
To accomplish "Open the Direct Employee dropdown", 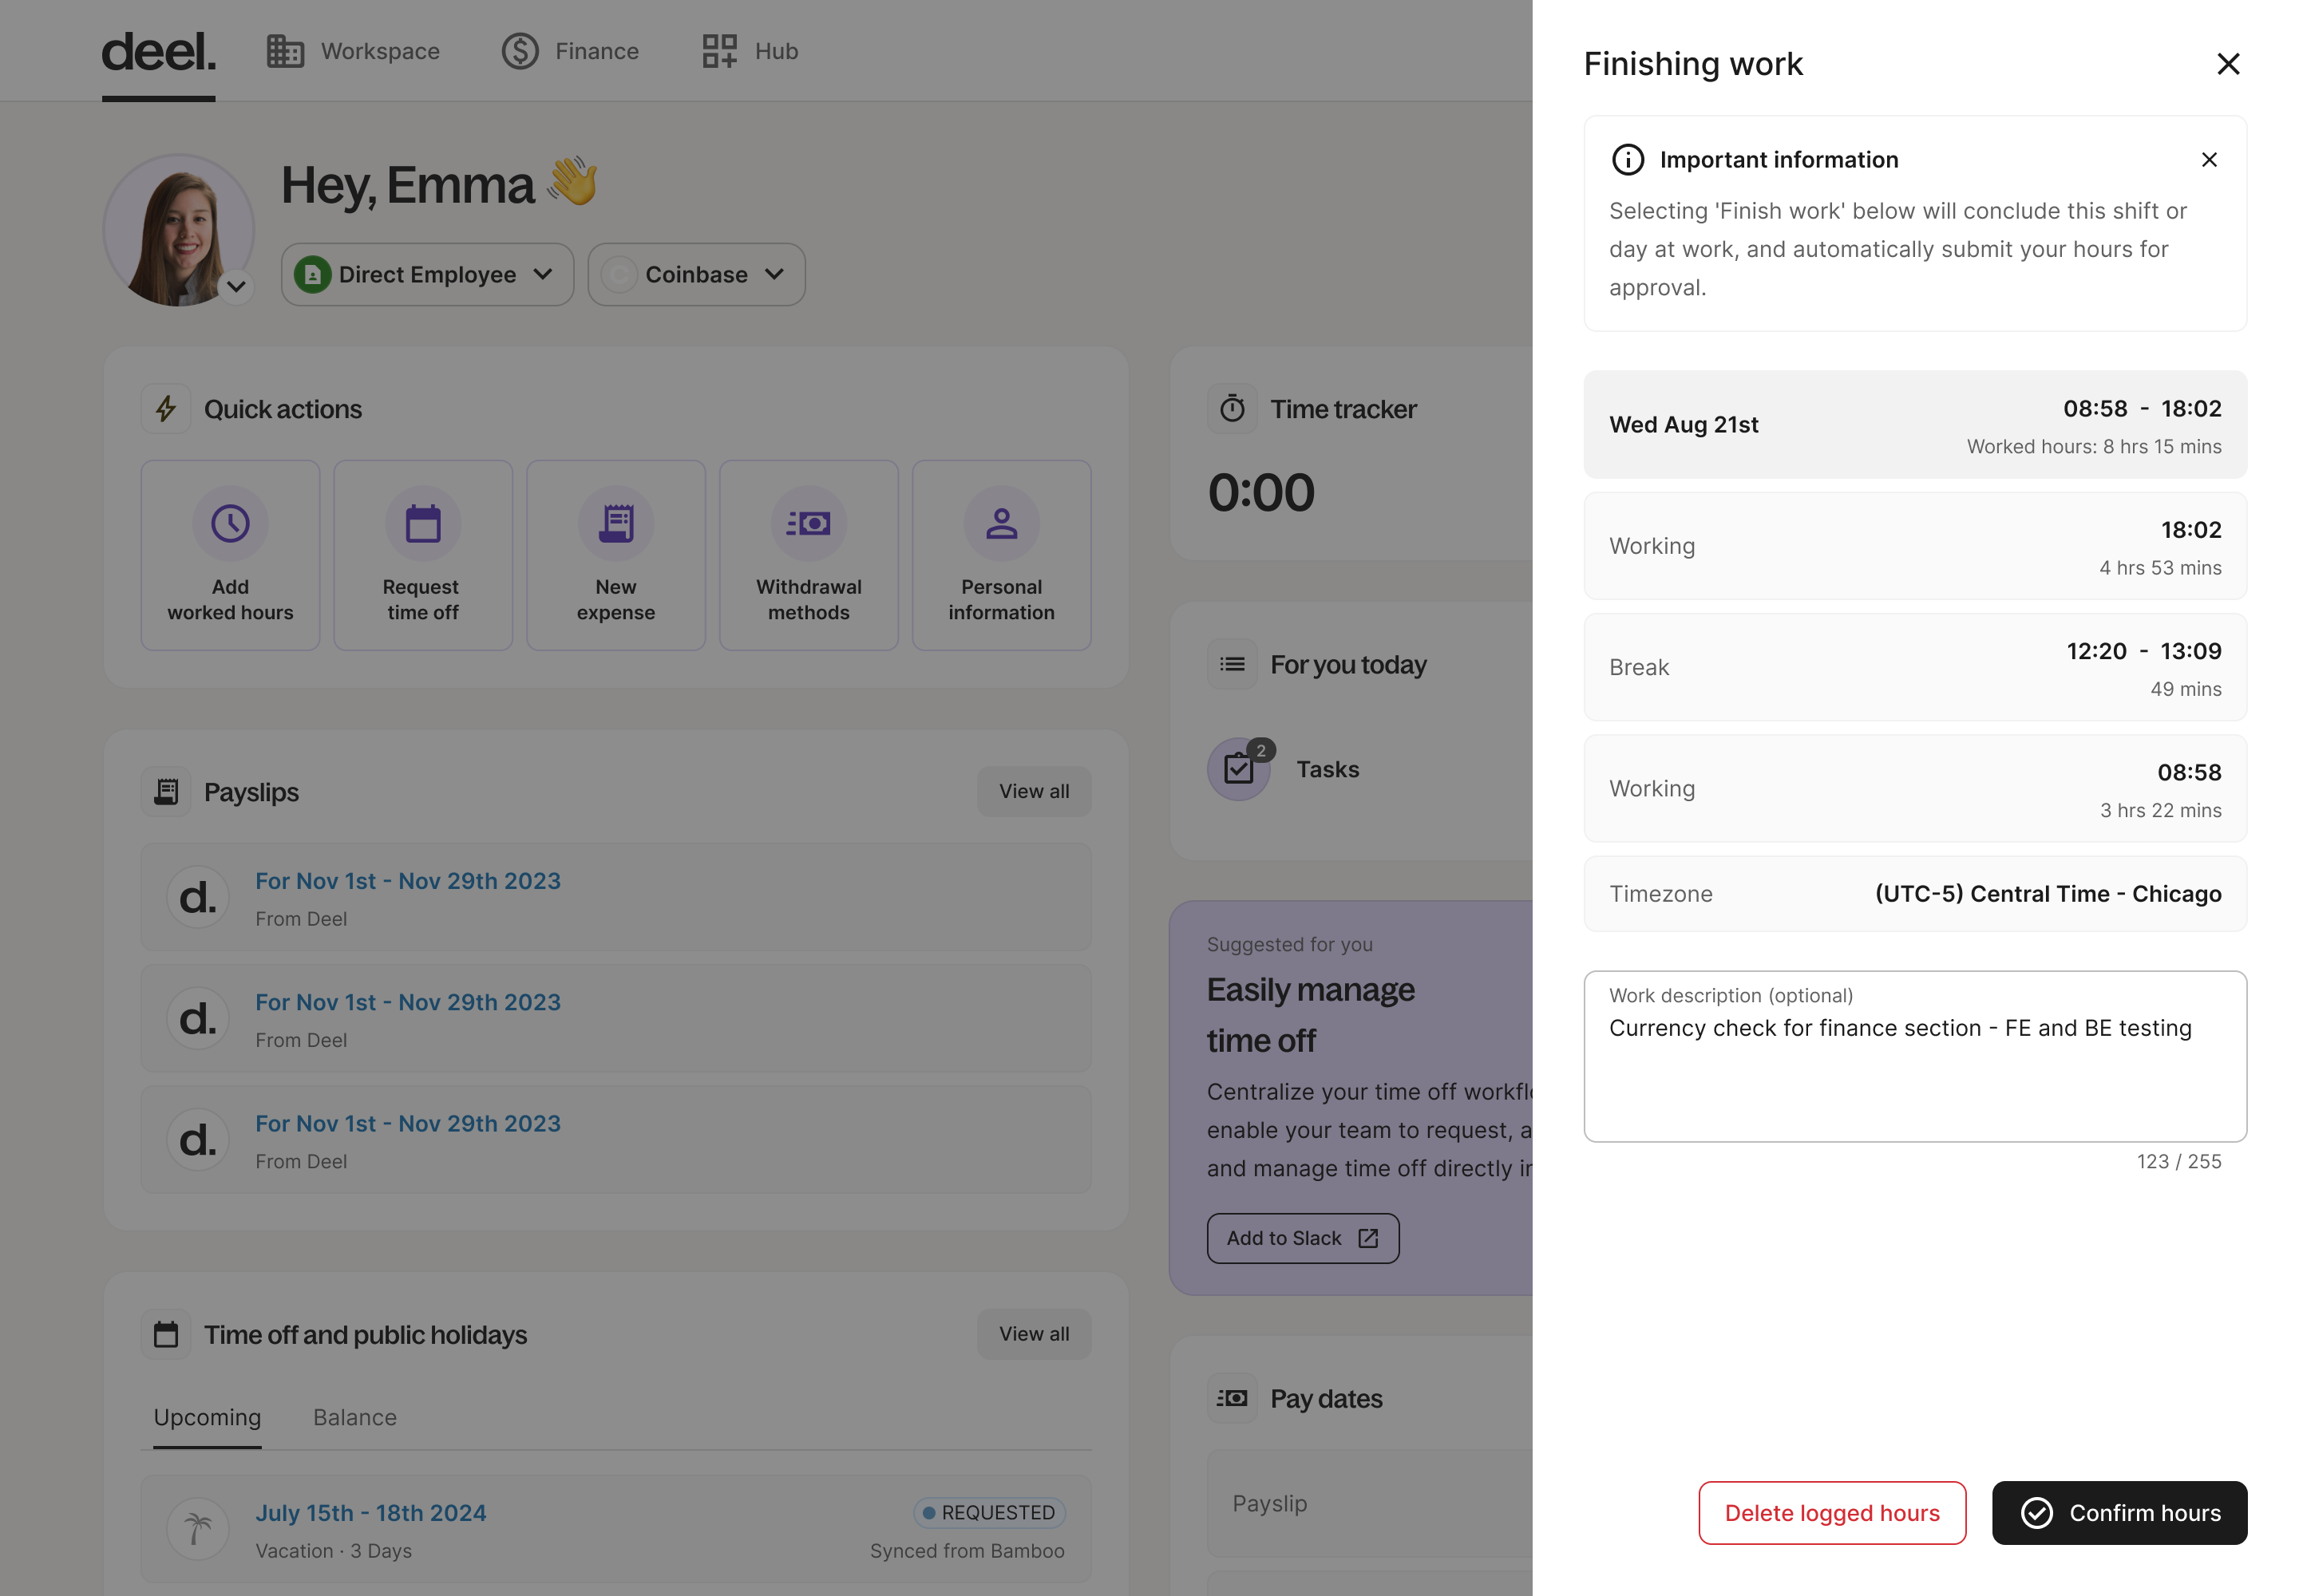I will point(427,275).
